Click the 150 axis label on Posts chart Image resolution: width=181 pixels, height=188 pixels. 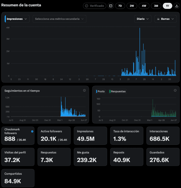pyautogui.click(x=98, y=99)
